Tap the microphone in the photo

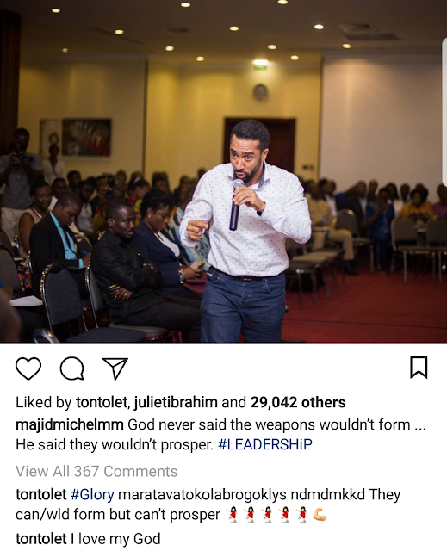[x=235, y=205]
